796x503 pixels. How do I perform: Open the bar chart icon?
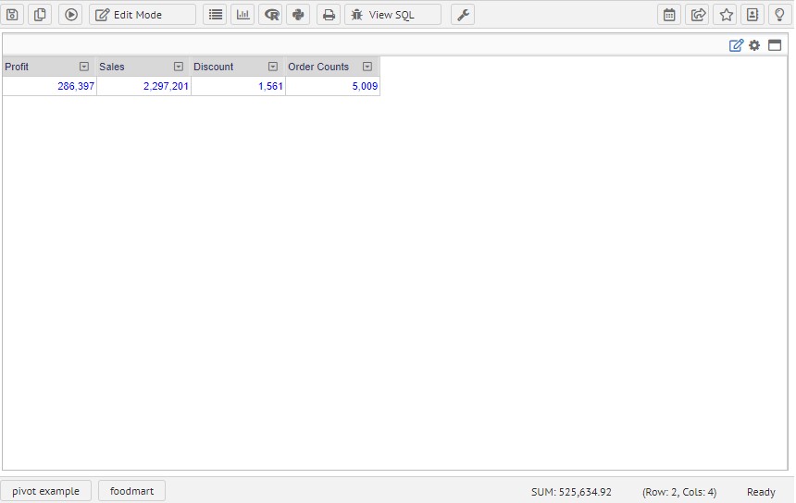[243, 15]
